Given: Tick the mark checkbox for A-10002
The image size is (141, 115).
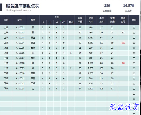Looking at the screenshot, I should coord(134,33).
